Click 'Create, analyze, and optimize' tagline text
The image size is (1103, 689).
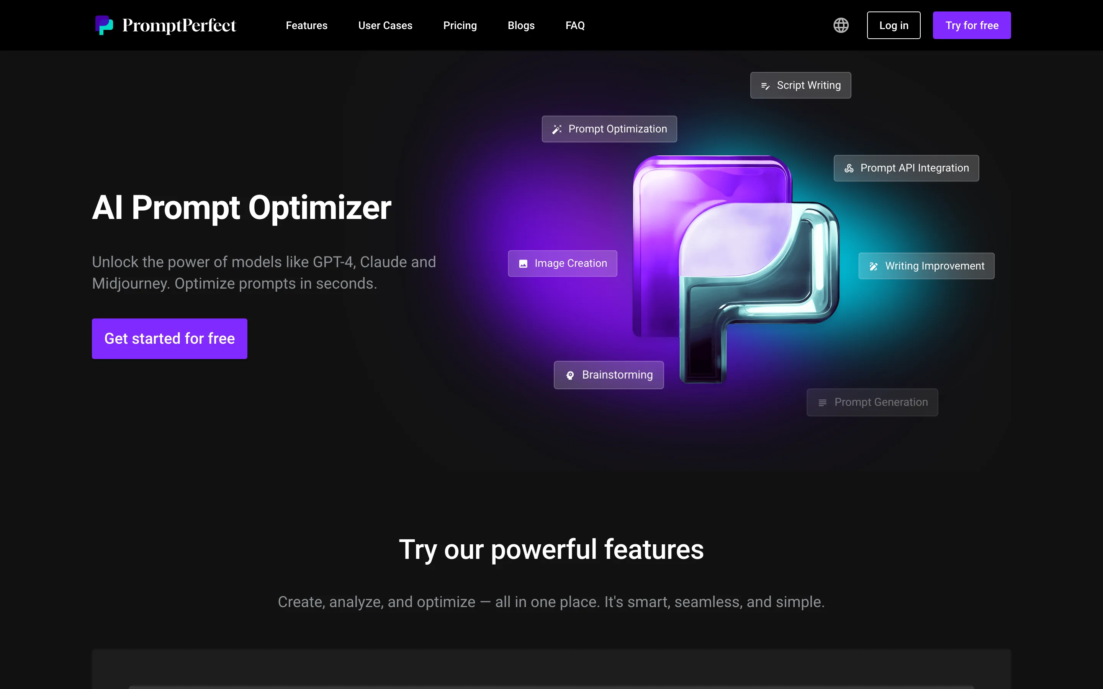[551, 602]
